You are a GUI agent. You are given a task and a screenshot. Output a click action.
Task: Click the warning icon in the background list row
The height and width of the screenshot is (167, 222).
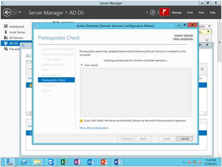click(30, 85)
